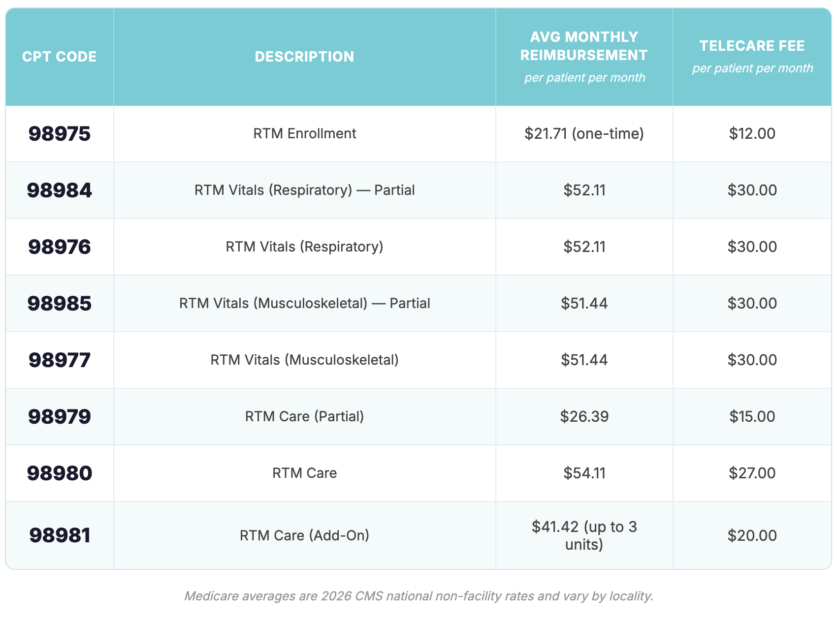Viewport: 837px width, 624px height.
Task: Select CPT code 98975
Action: 60,134
